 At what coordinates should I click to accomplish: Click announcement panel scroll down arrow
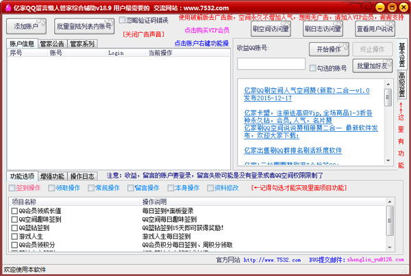tap(388, 161)
